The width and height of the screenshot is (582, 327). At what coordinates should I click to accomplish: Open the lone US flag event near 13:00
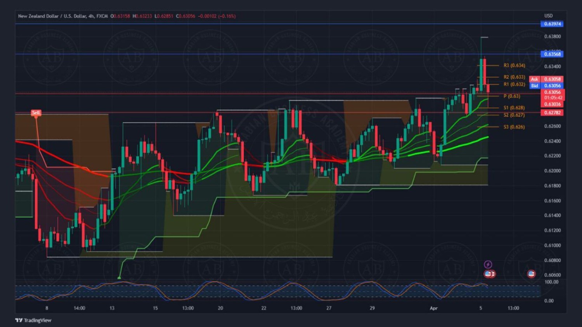pyautogui.click(x=531, y=274)
